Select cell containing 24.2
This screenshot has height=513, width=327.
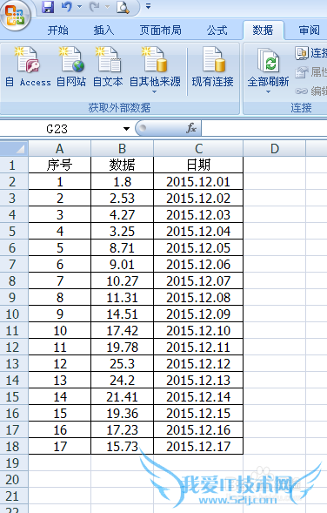pyautogui.click(x=122, y=380)
